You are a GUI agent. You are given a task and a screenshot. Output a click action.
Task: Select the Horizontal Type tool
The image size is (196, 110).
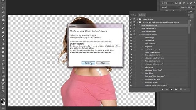3,60
